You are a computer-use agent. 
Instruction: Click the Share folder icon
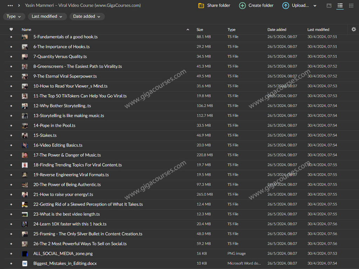tap(201, 6)
